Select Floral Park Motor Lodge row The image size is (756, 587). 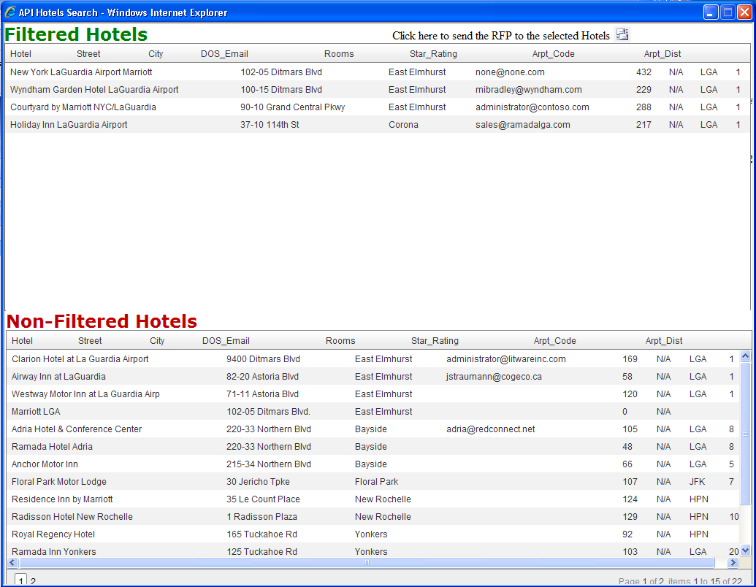(x=373, y=481)
